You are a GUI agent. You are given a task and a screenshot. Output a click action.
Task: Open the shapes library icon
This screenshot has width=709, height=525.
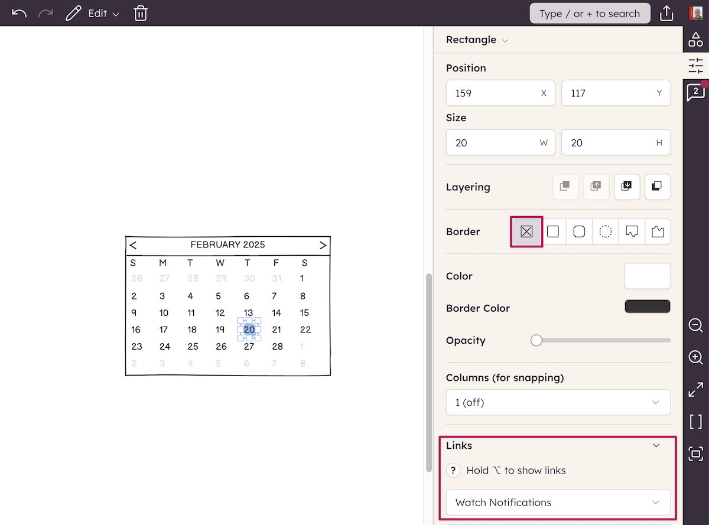(x=696, y=40)
